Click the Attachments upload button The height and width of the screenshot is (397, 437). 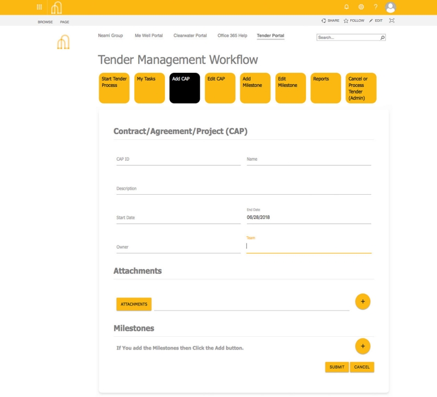[x=134, y=304]
